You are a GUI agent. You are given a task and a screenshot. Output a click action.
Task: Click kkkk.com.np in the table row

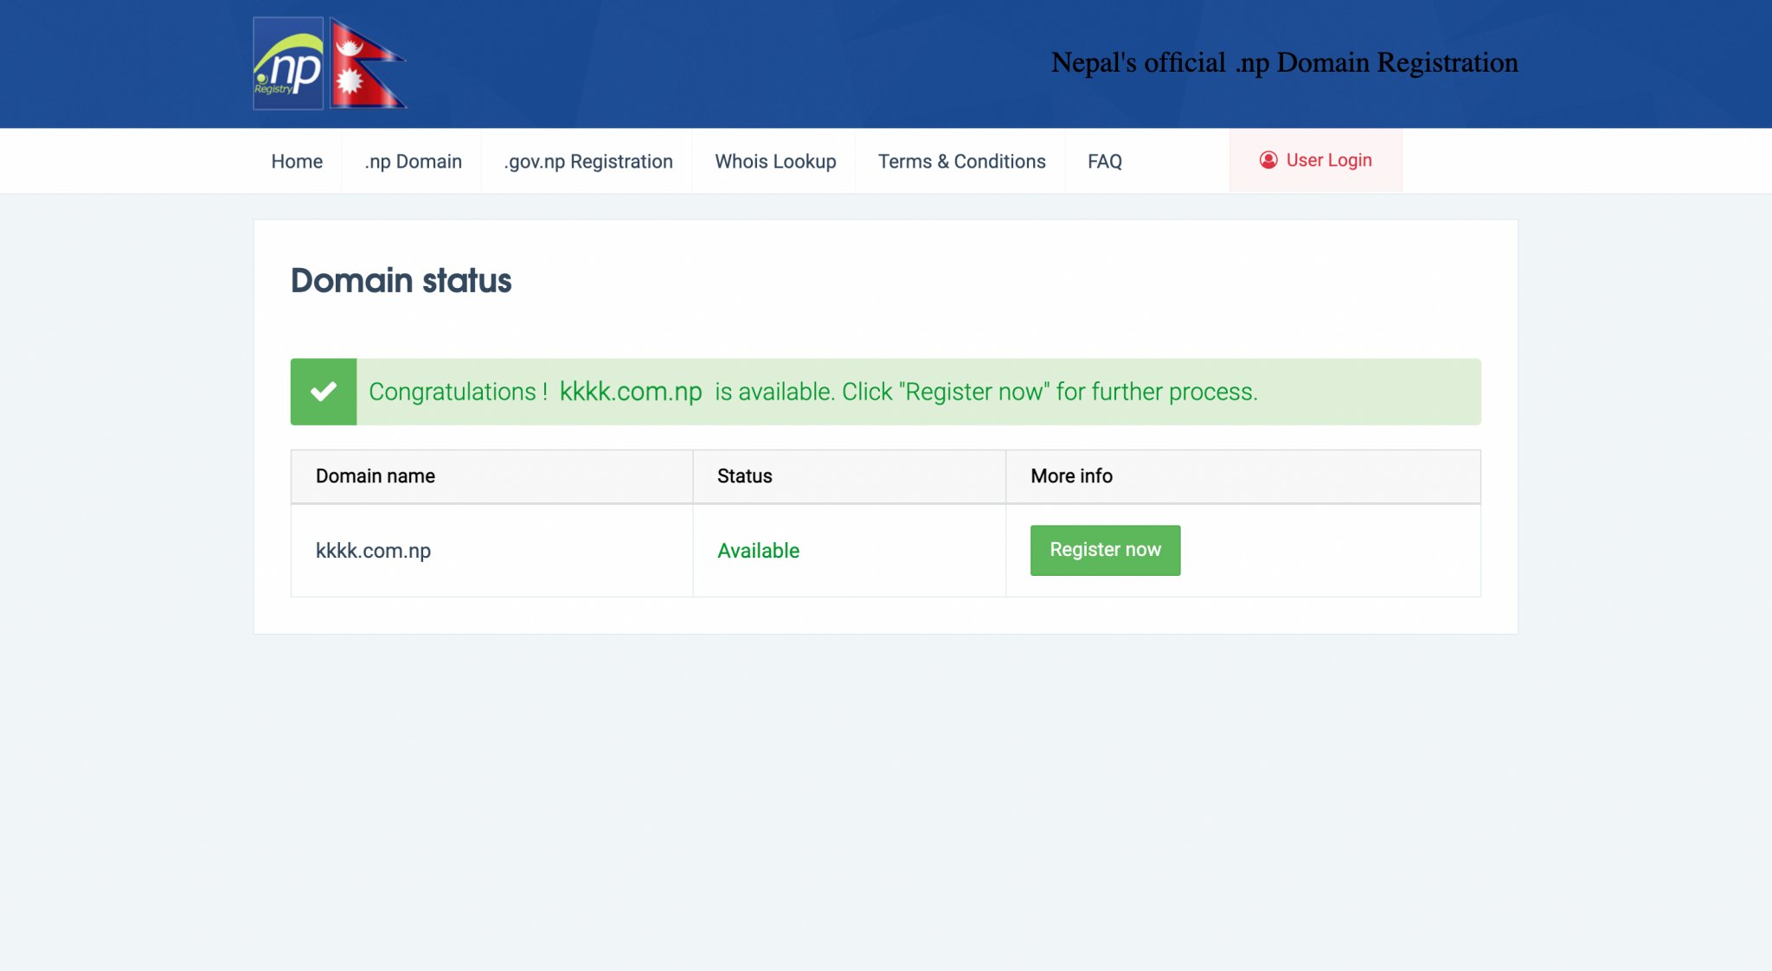click(x=373, y=551)
